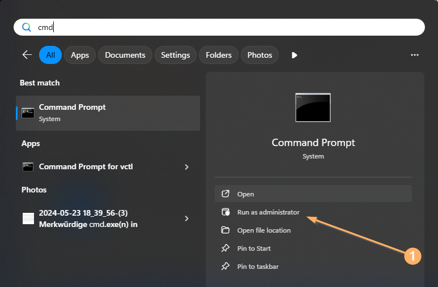Switch to the Folders filter
438x287 pixels.
[x=219, y=55]
